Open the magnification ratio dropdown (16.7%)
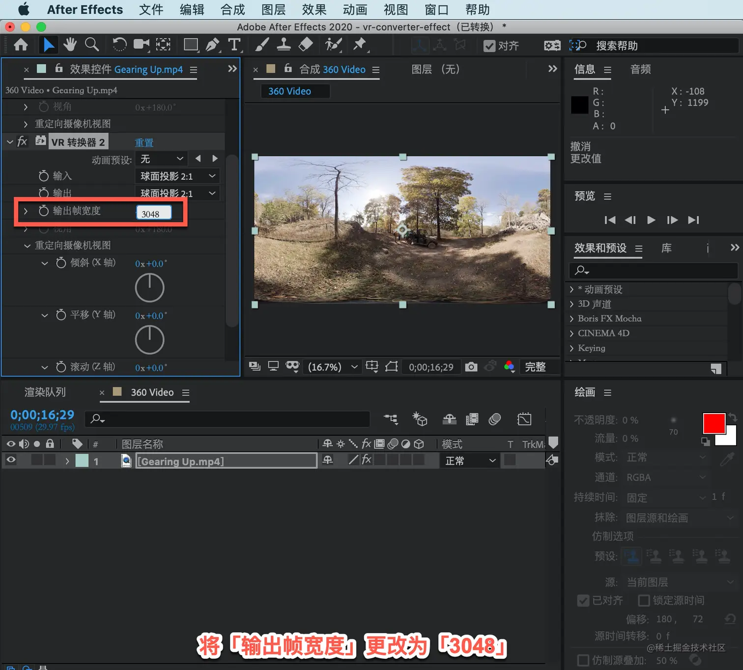This screenshot has width=743, height=670. [x=332, y=367]
